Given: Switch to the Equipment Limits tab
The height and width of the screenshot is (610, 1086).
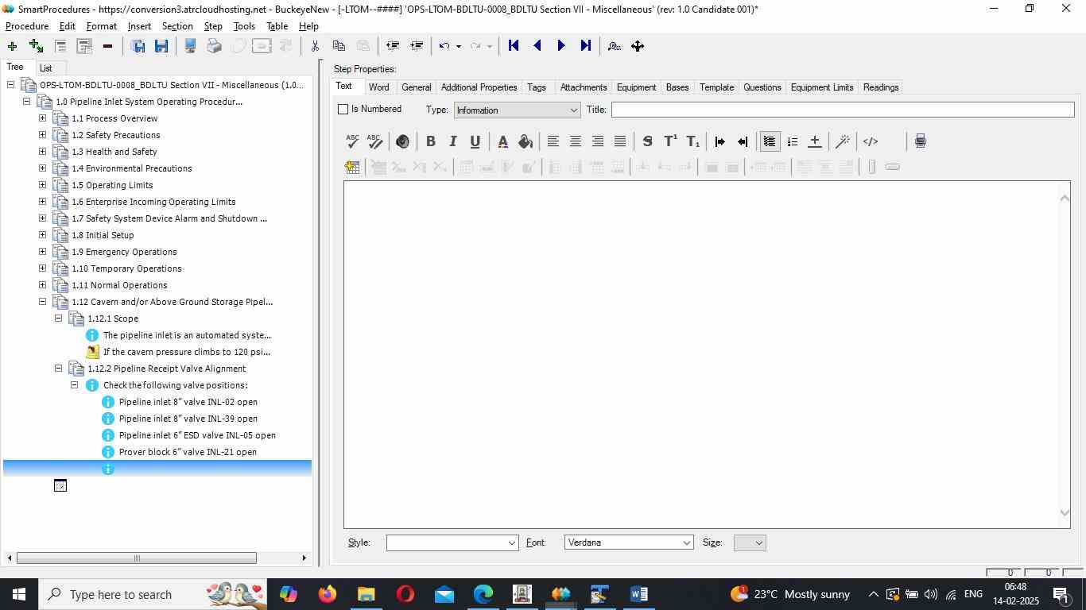Looking at the screenshot, I should click(x=822, y=87).
